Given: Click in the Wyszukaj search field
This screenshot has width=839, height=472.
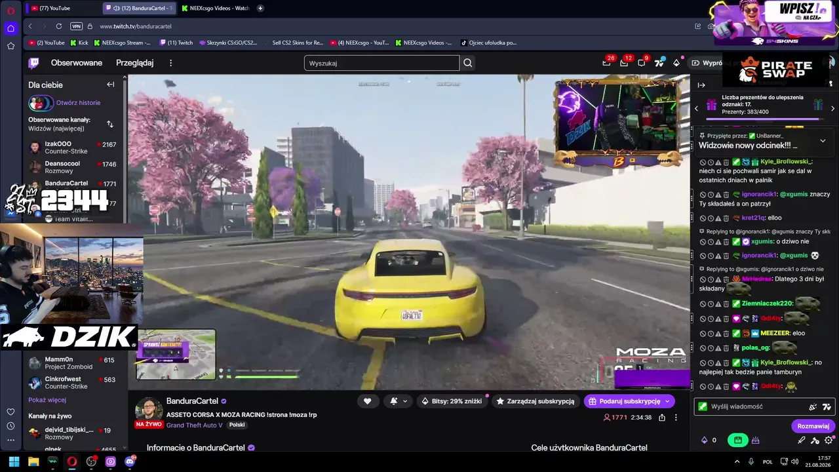Looking at the screenshot, I should (x=381, y=63).
